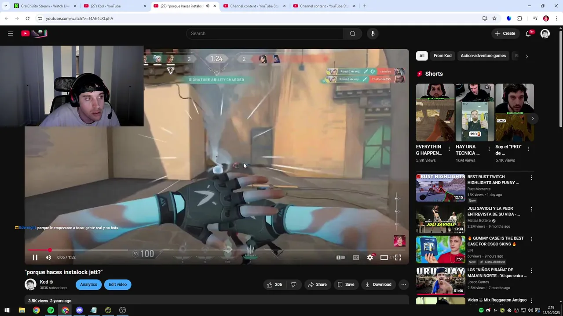Screen dimensions: 563x316
Task: Select the From Kod filter chip
Action: click(442, 56)
